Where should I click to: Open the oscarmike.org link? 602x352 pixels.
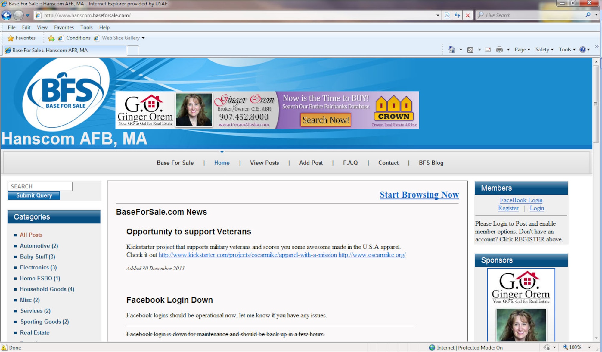tap(372, 255)
